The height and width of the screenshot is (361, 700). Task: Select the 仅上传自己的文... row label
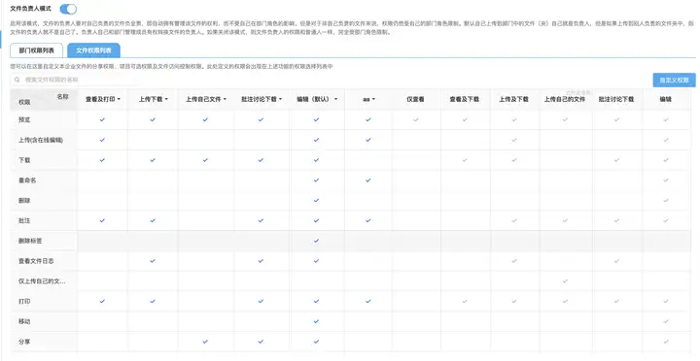(x=42, y=281)
